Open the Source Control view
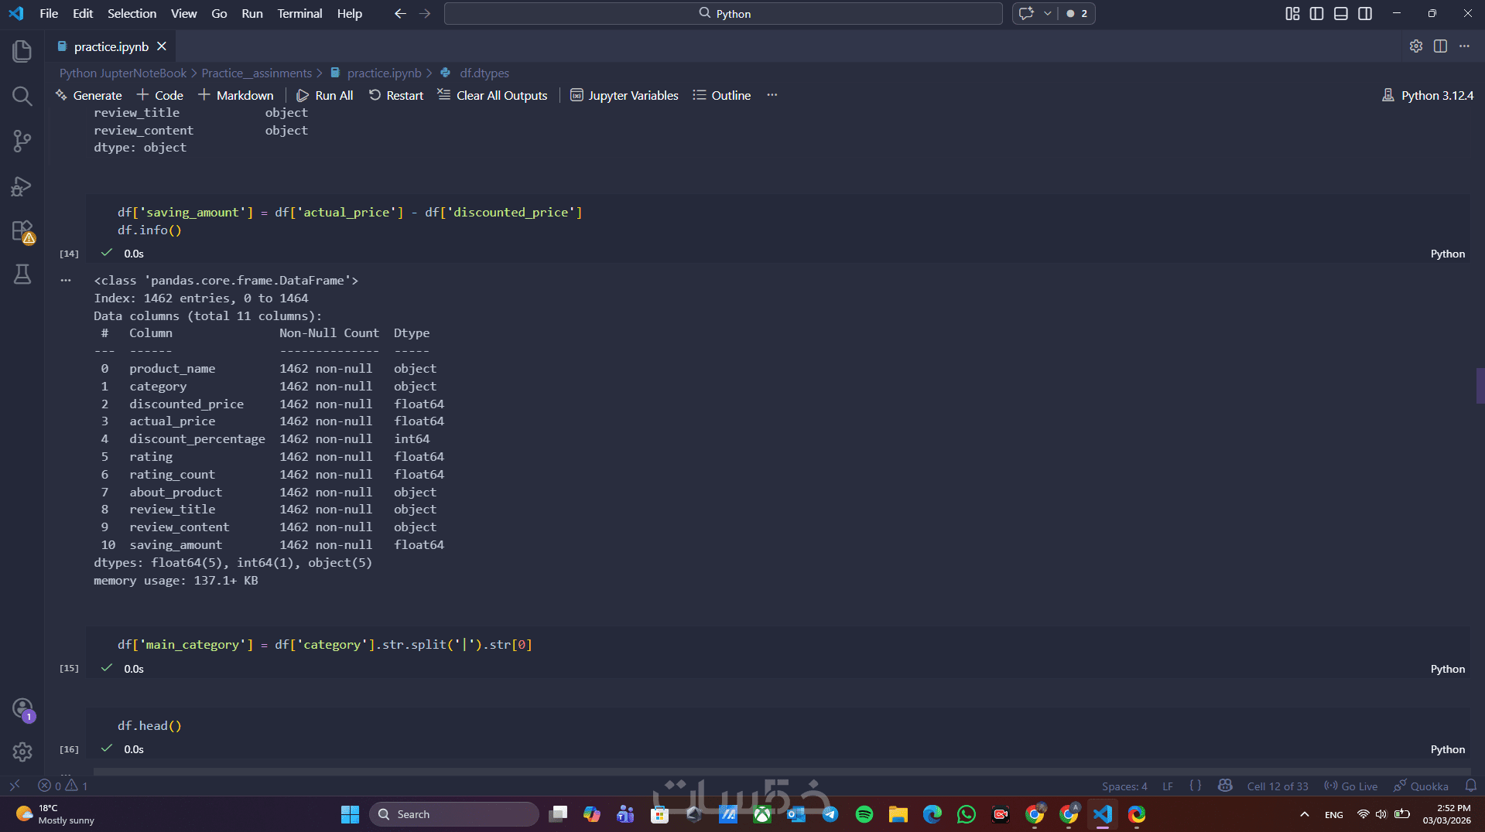Image resolution: width=1485 pixels, height=832 pixels. click(22, 141)
